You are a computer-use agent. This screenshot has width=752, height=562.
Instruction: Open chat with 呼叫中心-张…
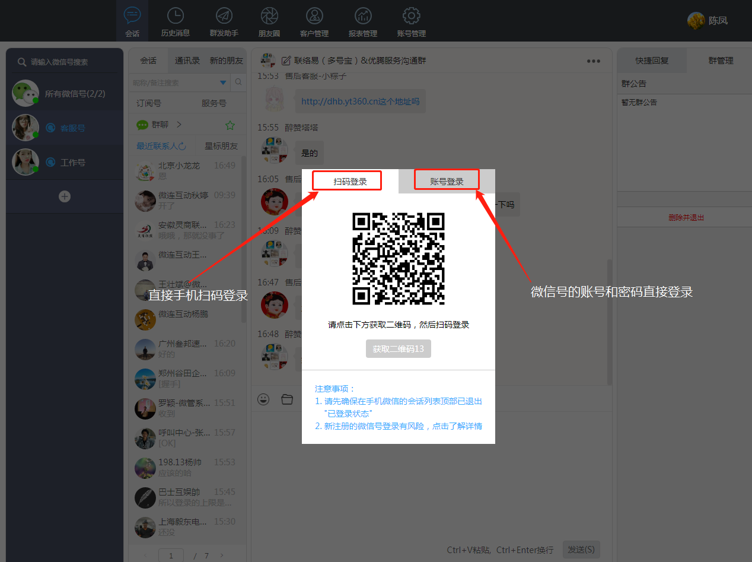pyautogui.click(x=185, y=437)
